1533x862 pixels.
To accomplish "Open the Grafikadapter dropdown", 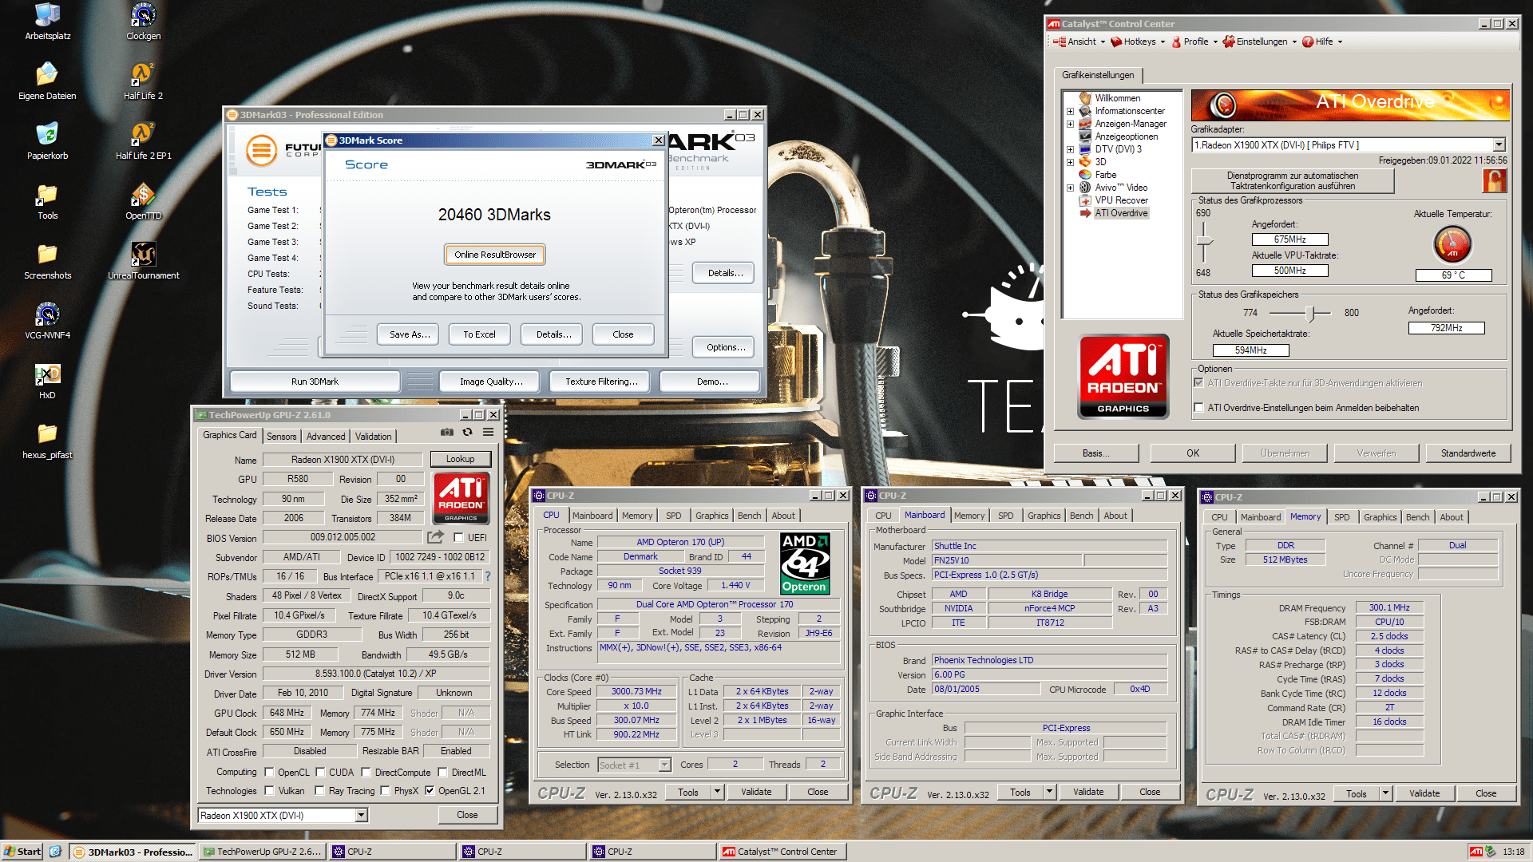I will (x=1499, y=145).
